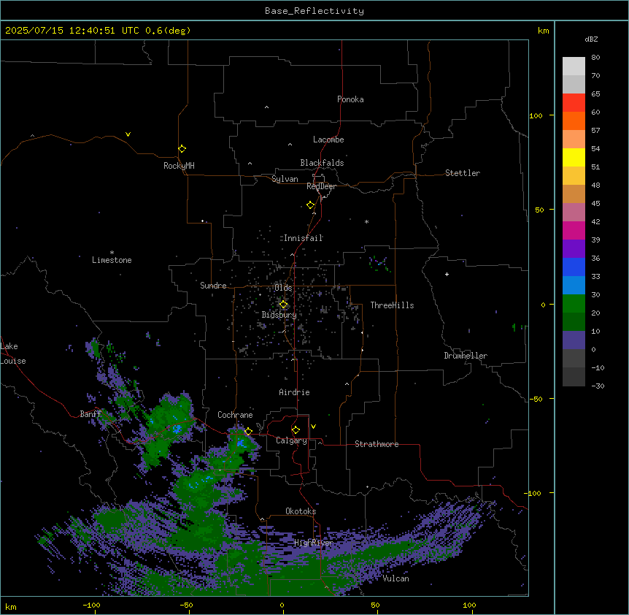Select the HighRiver label
Image resolution: width=629 pixels, height=615 pixels.
tap(314, 543)
